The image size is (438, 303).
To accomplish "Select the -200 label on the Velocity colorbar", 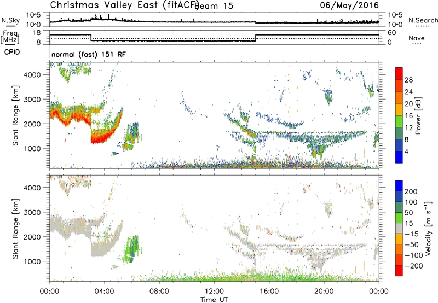I will (414, 266).
